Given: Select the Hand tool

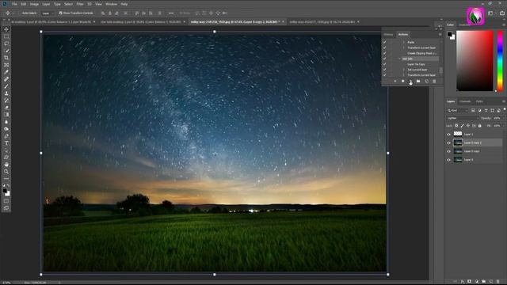Looking at the screenshot, I should (x=6, y=165).
